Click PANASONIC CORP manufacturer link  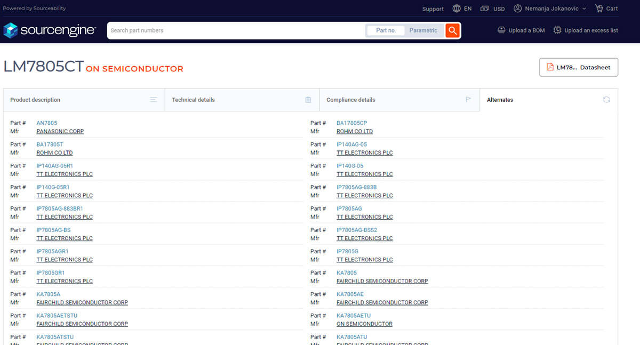click(60, 131)
